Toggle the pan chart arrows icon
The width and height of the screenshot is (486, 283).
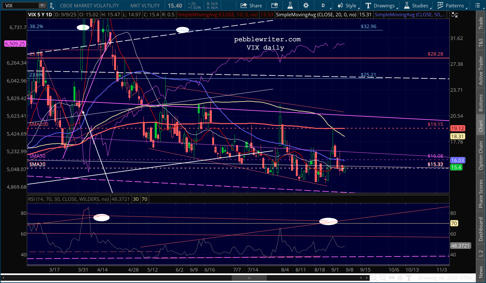tap(391, 278)
